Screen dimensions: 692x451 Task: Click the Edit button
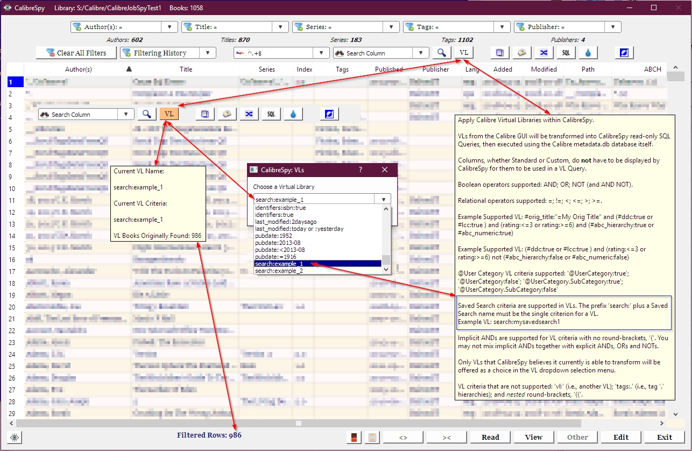point(621,437)
